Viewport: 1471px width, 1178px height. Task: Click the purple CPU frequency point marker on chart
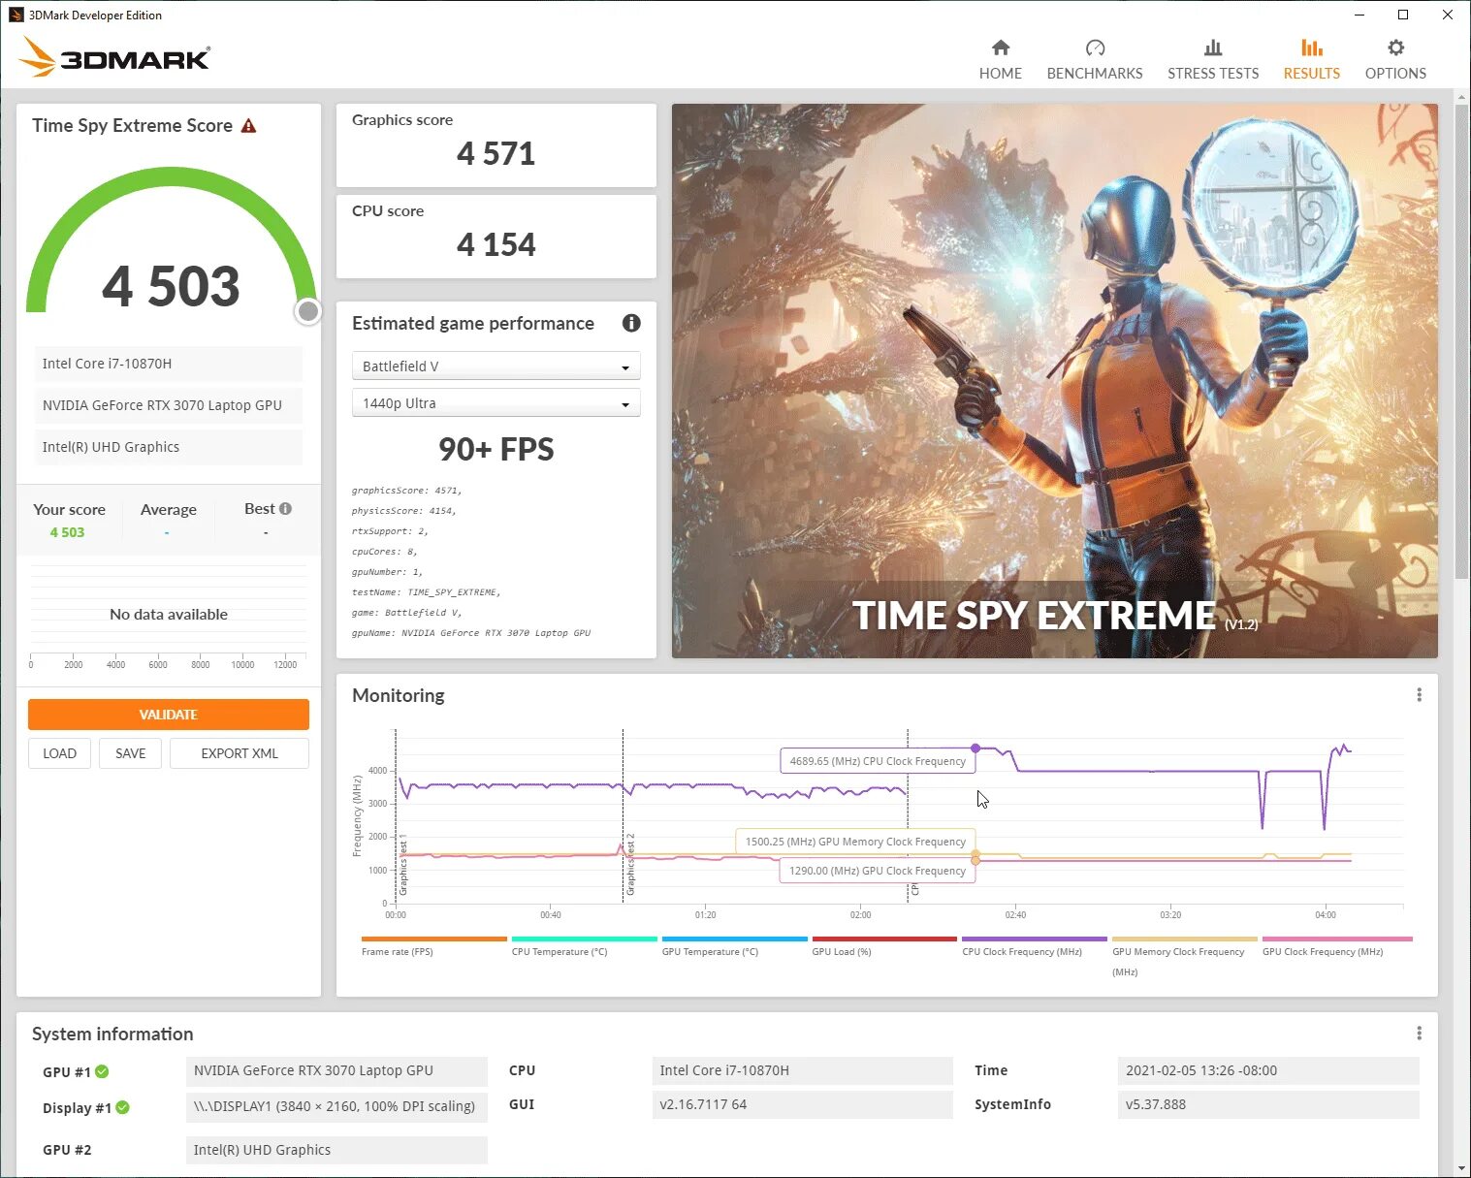tap(975, 748)
